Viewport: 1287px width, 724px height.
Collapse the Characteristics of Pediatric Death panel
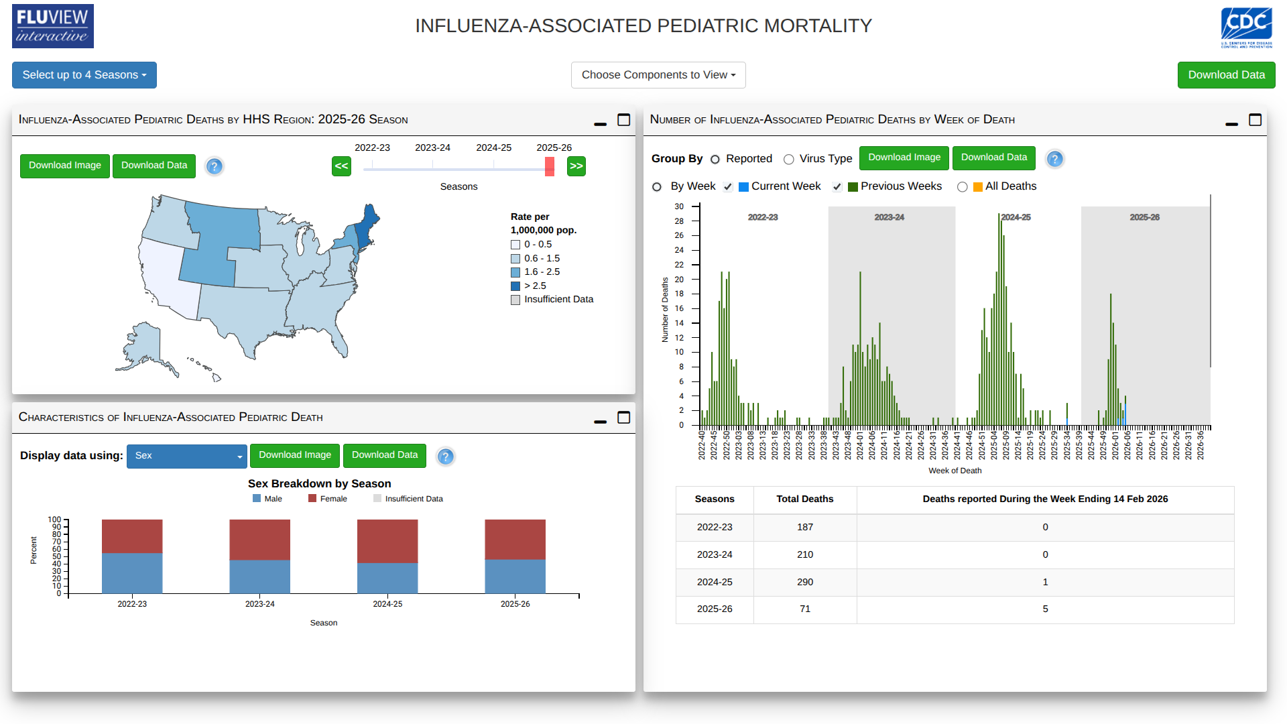point(600,420)
